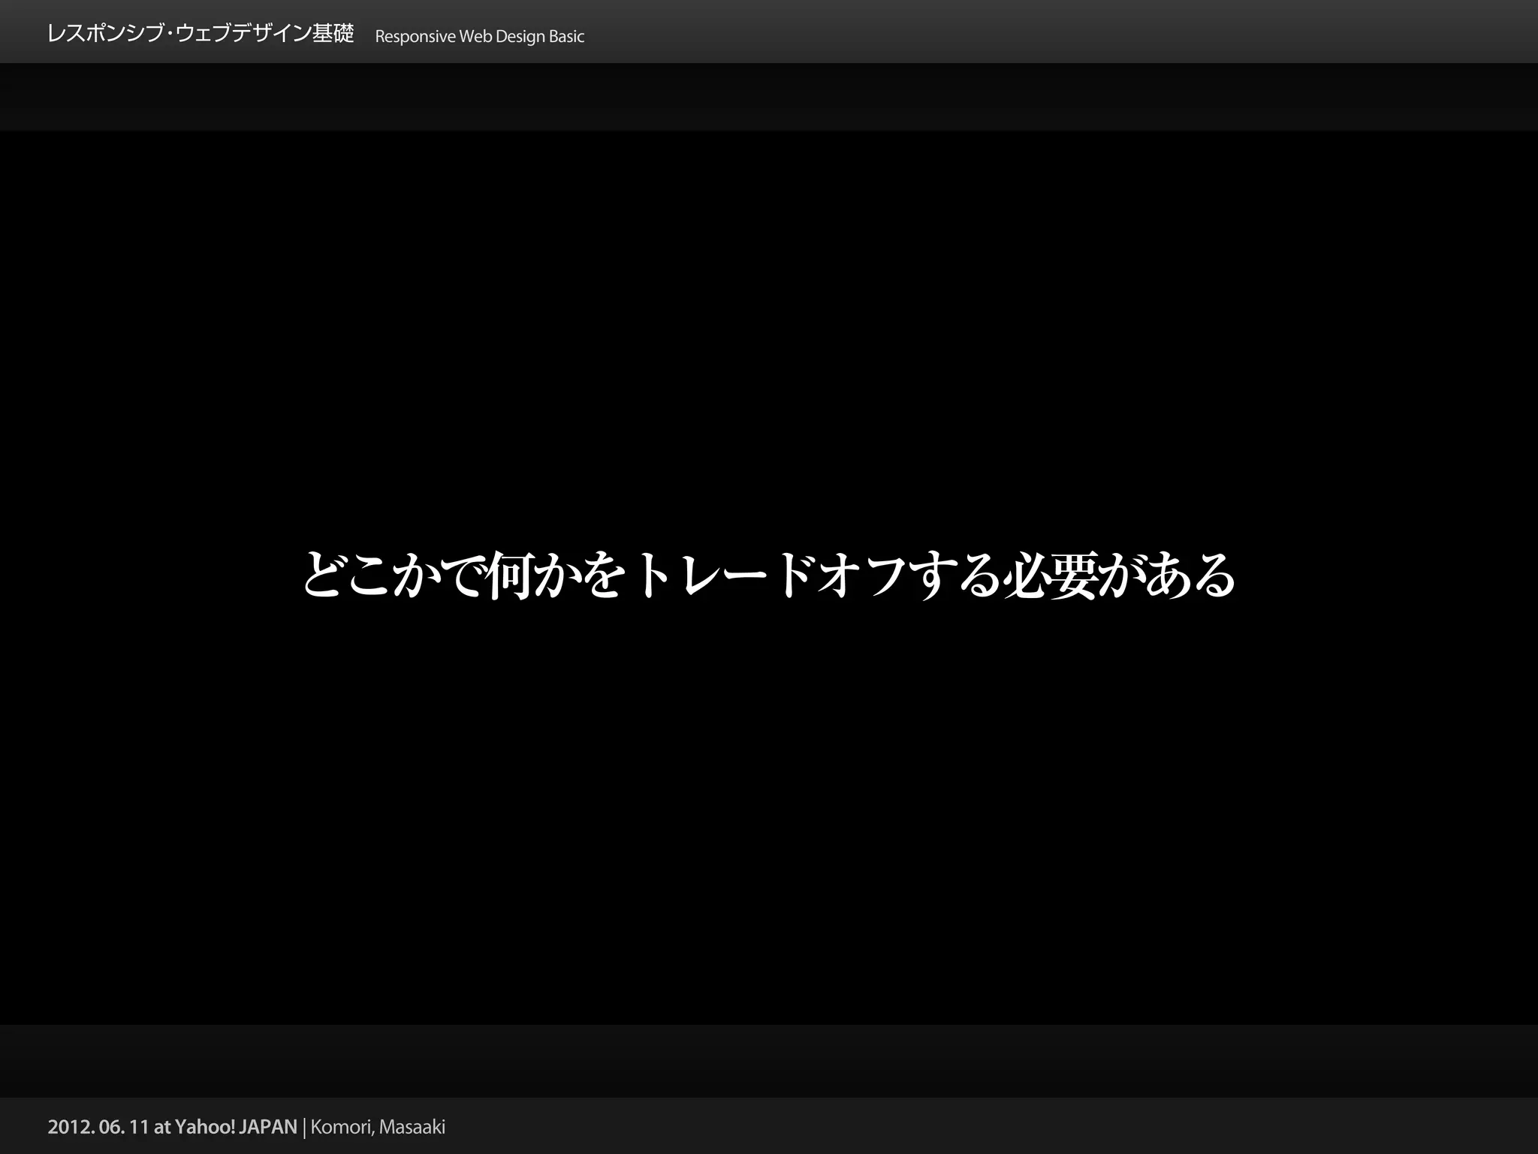The width and height of the screenshot is (1538, 1154).
Task: Click the date text 2012. 06. 11 at Yahoo! JAPAN
Action: tap(173, 1127)
